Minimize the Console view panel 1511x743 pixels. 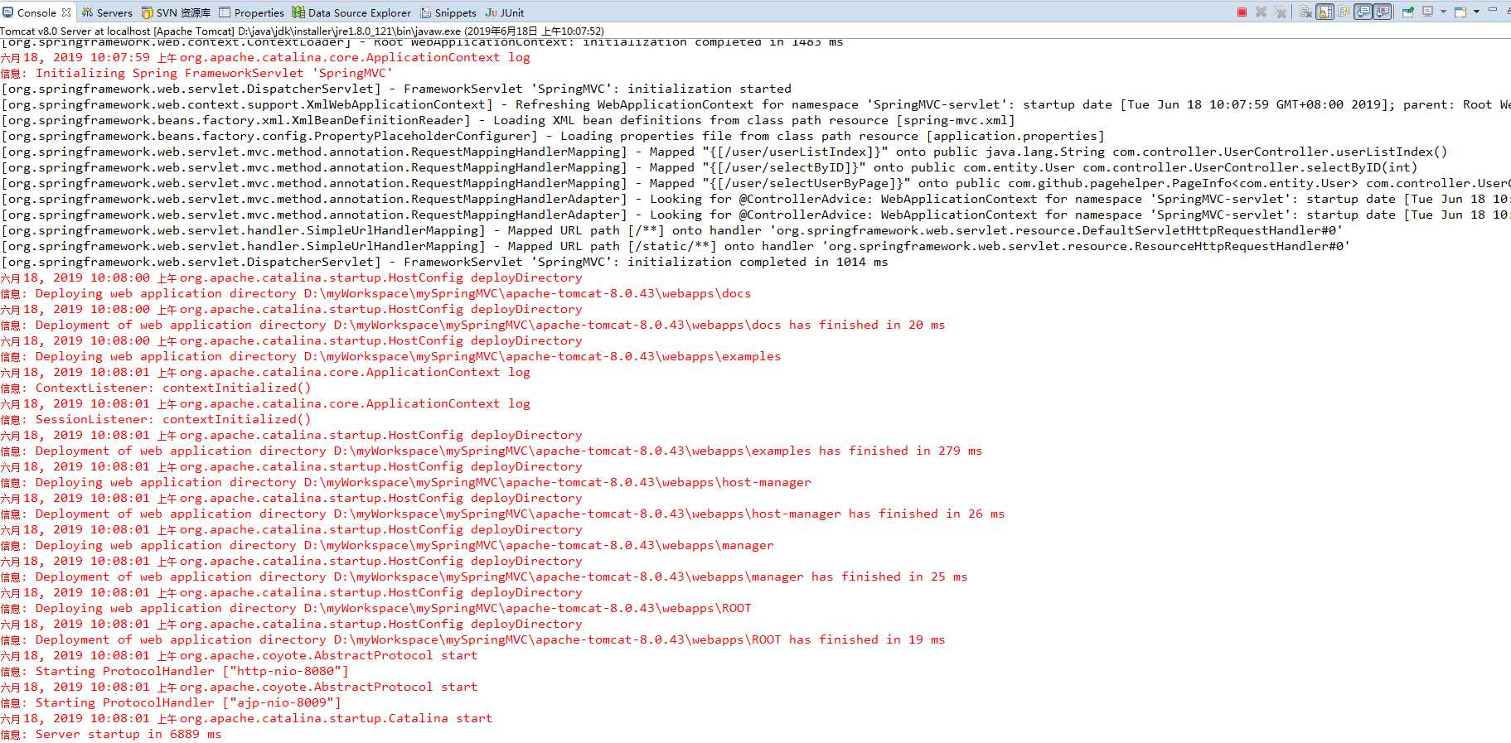tap(1493, 10)
